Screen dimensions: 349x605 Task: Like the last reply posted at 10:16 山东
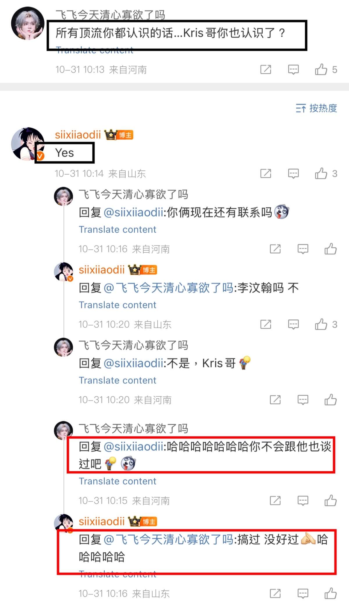click(331, 593)
